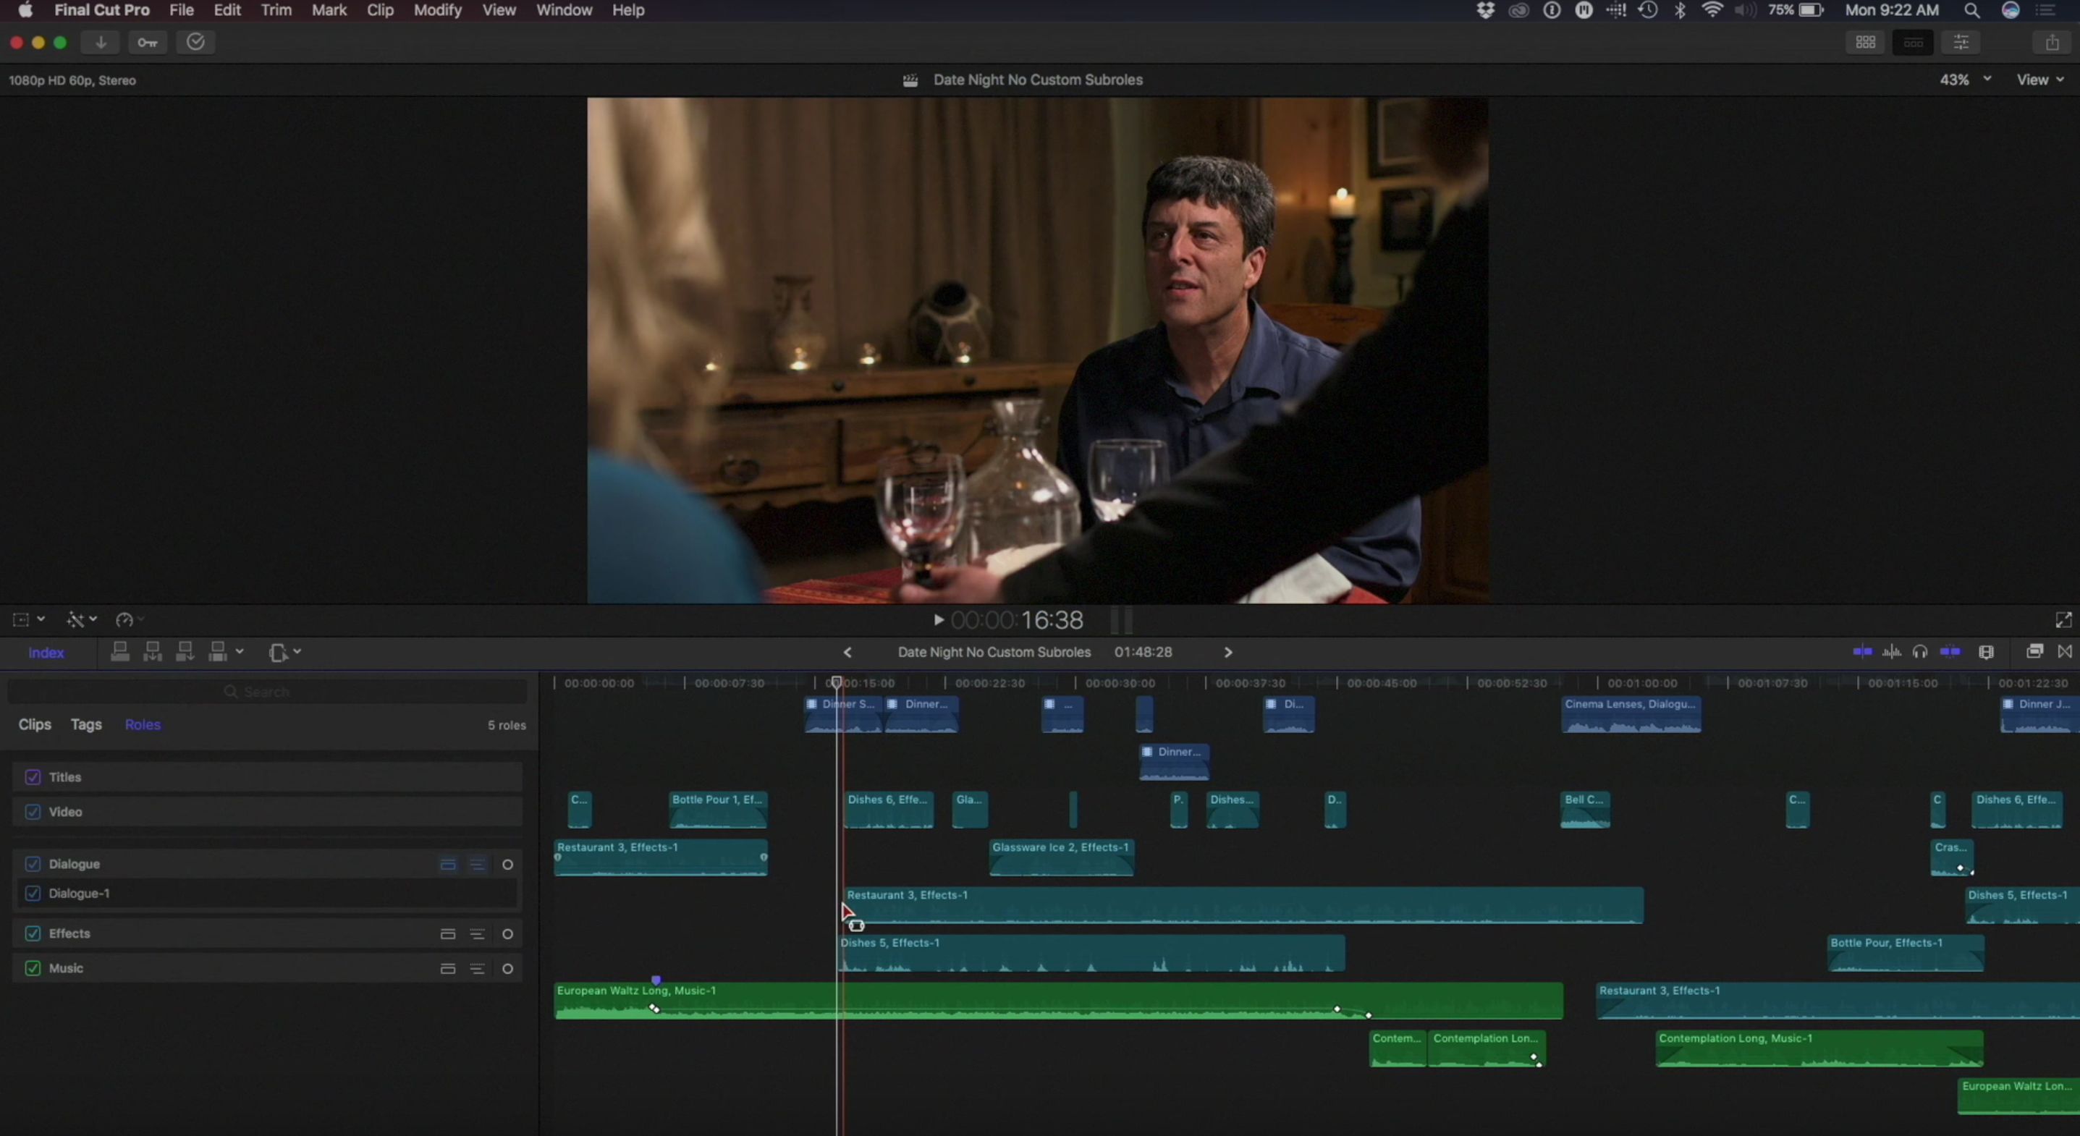Switch to the Clips tab in index
This screenshot has height=1136, width=2080.
pyautogui.click(x=35, y=724)
